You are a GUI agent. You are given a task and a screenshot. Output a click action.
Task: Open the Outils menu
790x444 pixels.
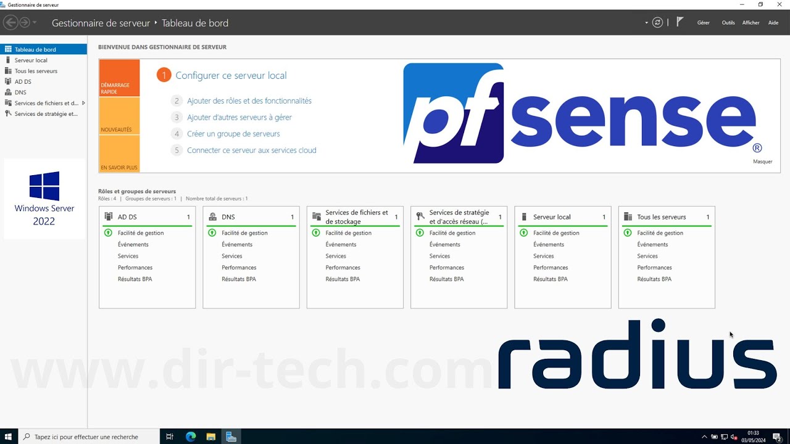click(x=728, y=23)
